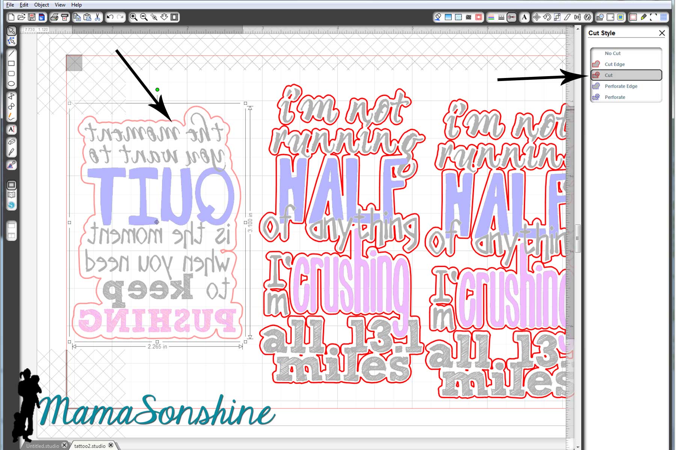Select the Cut Edge style

(x=614, y=64)
